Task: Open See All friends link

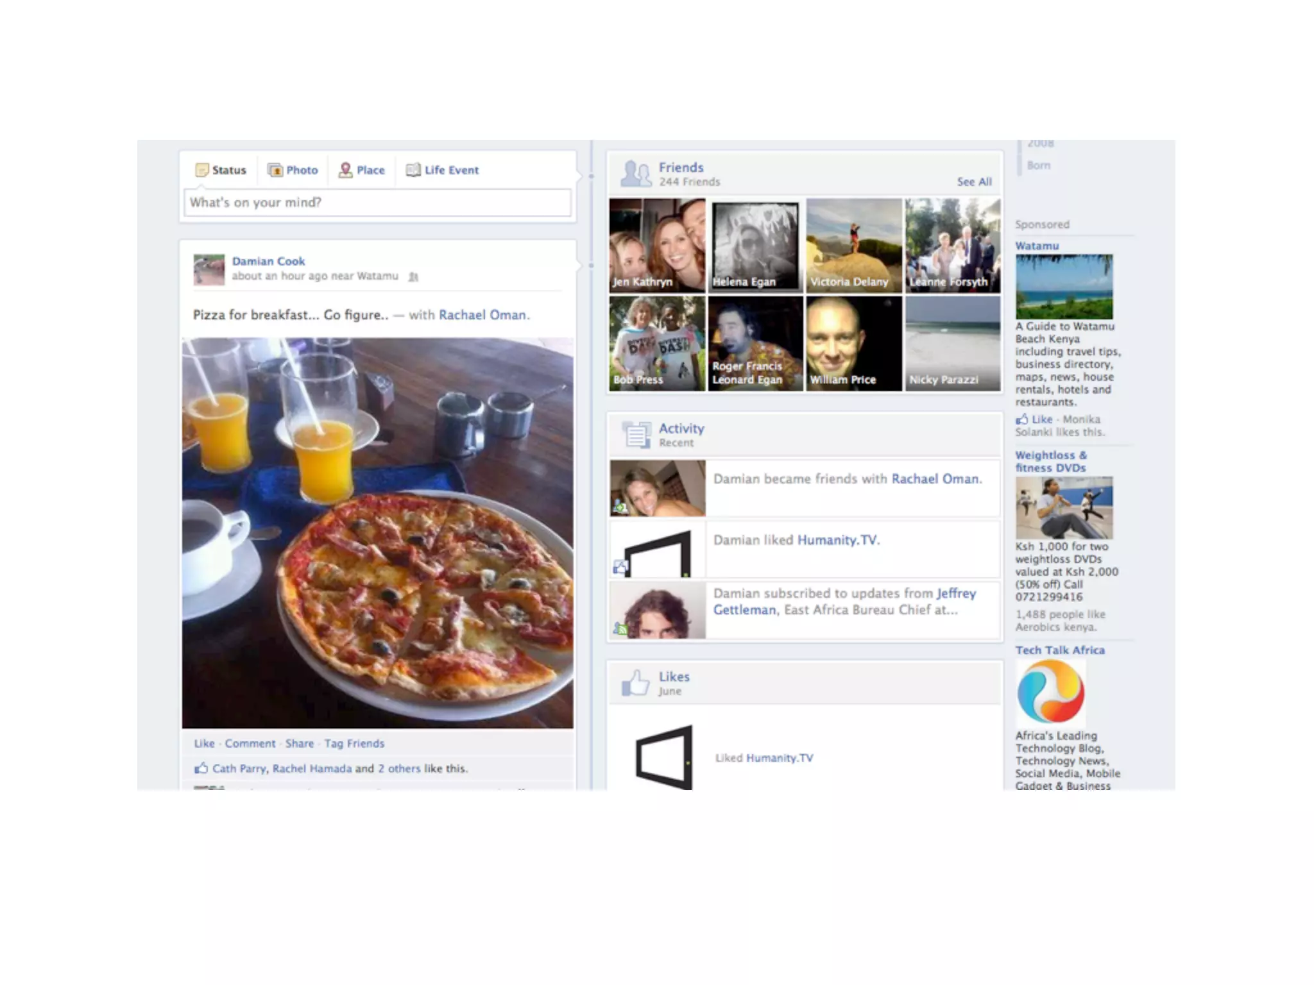Action: pos(974,182)
